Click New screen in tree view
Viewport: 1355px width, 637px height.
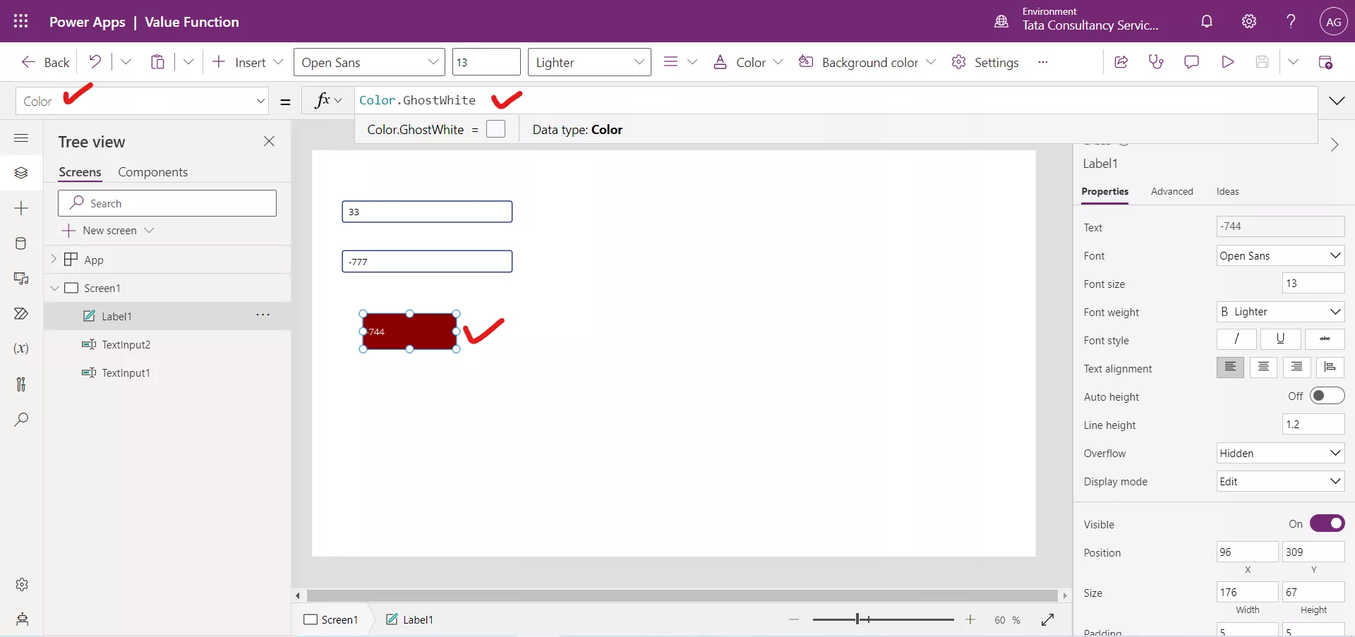coord(109,230)
